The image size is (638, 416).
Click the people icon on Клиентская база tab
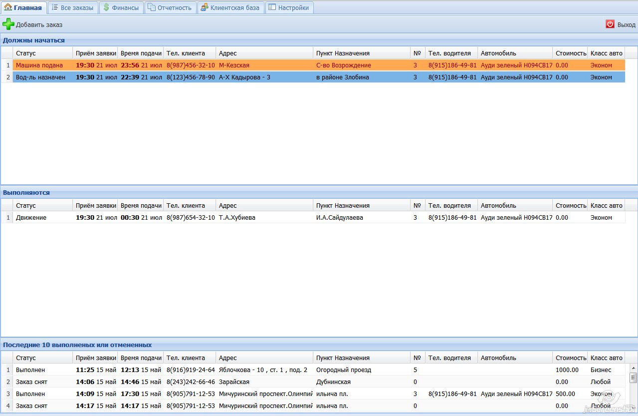[205, 7]
